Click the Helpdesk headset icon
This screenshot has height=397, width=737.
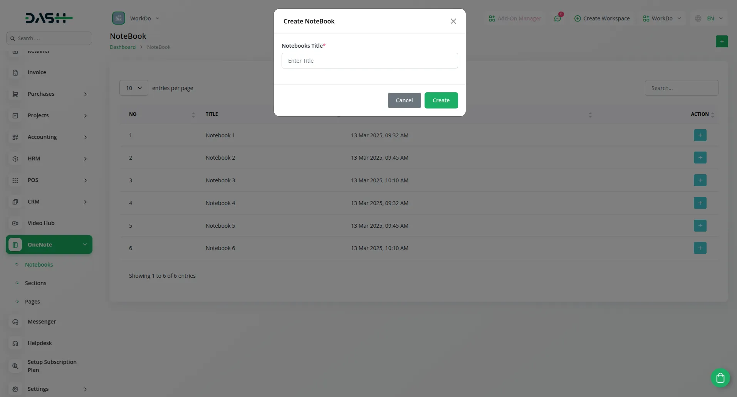point(15,343)
